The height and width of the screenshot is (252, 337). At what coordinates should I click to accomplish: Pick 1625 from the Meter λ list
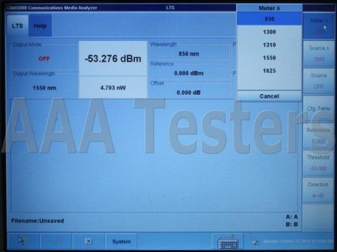pyautogui.click(x=270, y=71)
